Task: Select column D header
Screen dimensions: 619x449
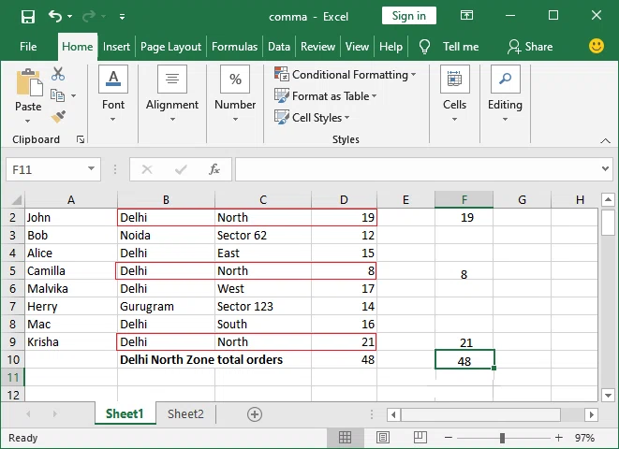Action: coord(344,200)
